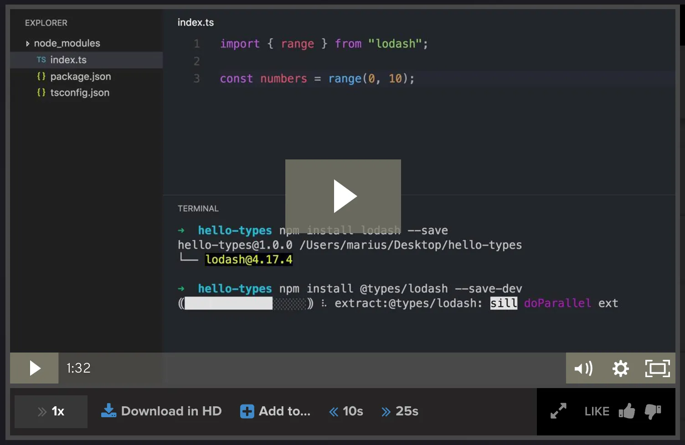
Task: Open the video settings gear
Action: pos(620,368)
